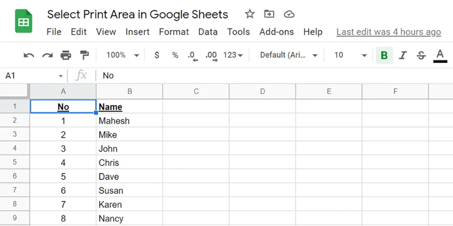
Task: Format as currency
Action: 157,55
